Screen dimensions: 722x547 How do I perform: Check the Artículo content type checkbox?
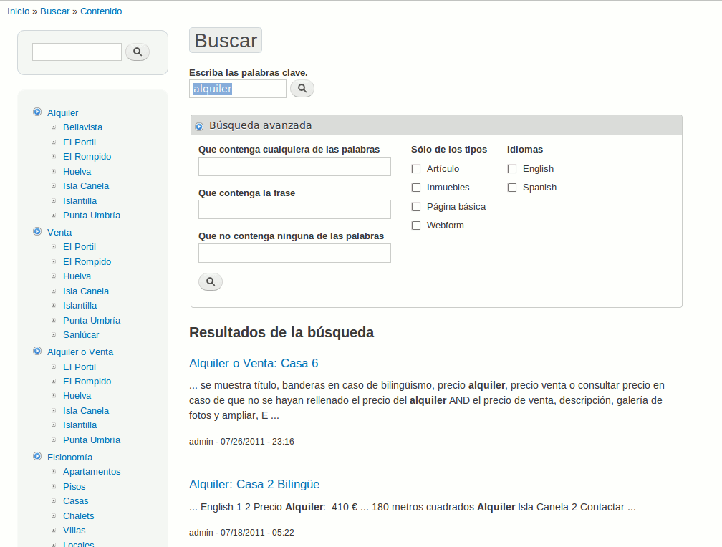coord(416,169)
